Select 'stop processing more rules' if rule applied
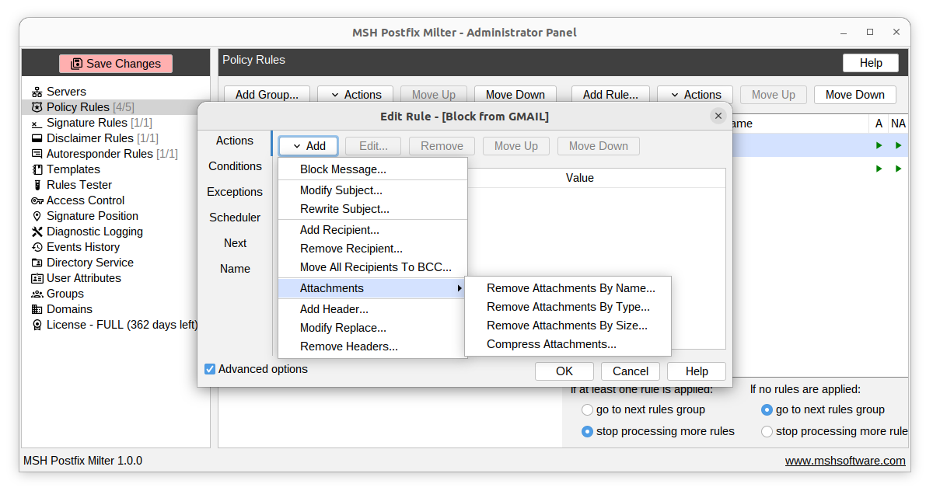926x491 pixels. 587,431
